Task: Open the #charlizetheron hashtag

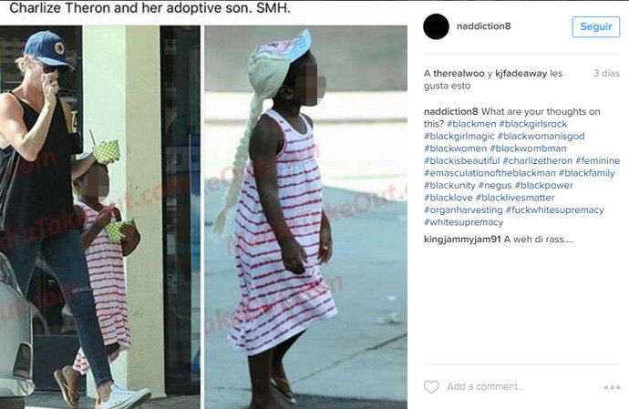Action: pos(538,161)
